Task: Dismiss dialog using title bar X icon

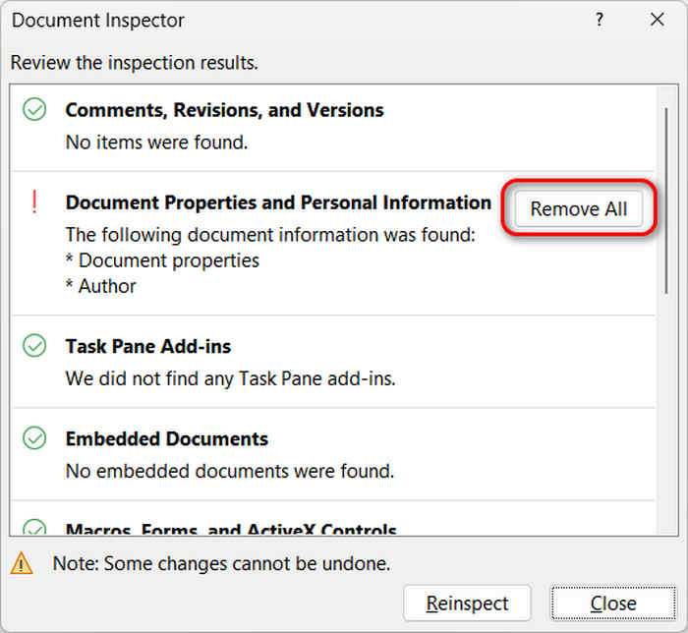Action: pyautogui.click(x=657, y=20)
